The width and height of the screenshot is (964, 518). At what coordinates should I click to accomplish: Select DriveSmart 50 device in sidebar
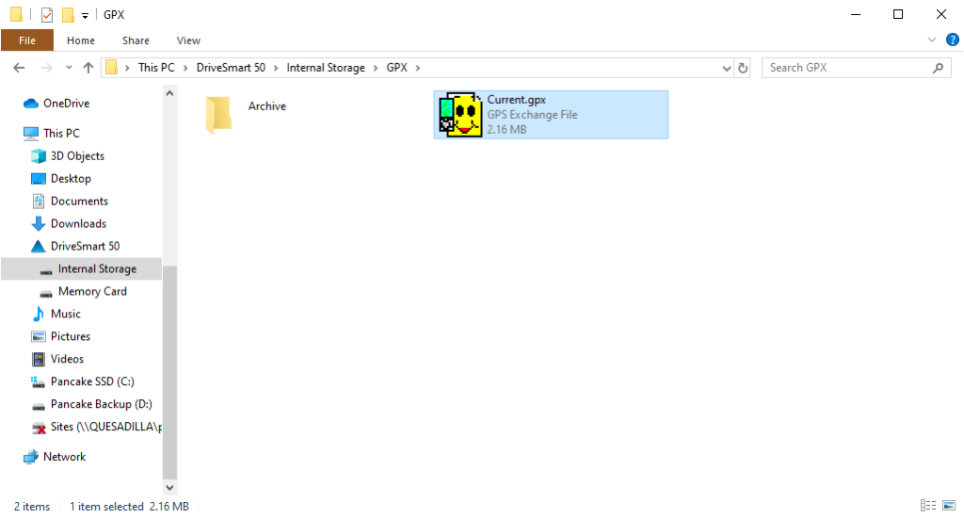tap(85, 246)
